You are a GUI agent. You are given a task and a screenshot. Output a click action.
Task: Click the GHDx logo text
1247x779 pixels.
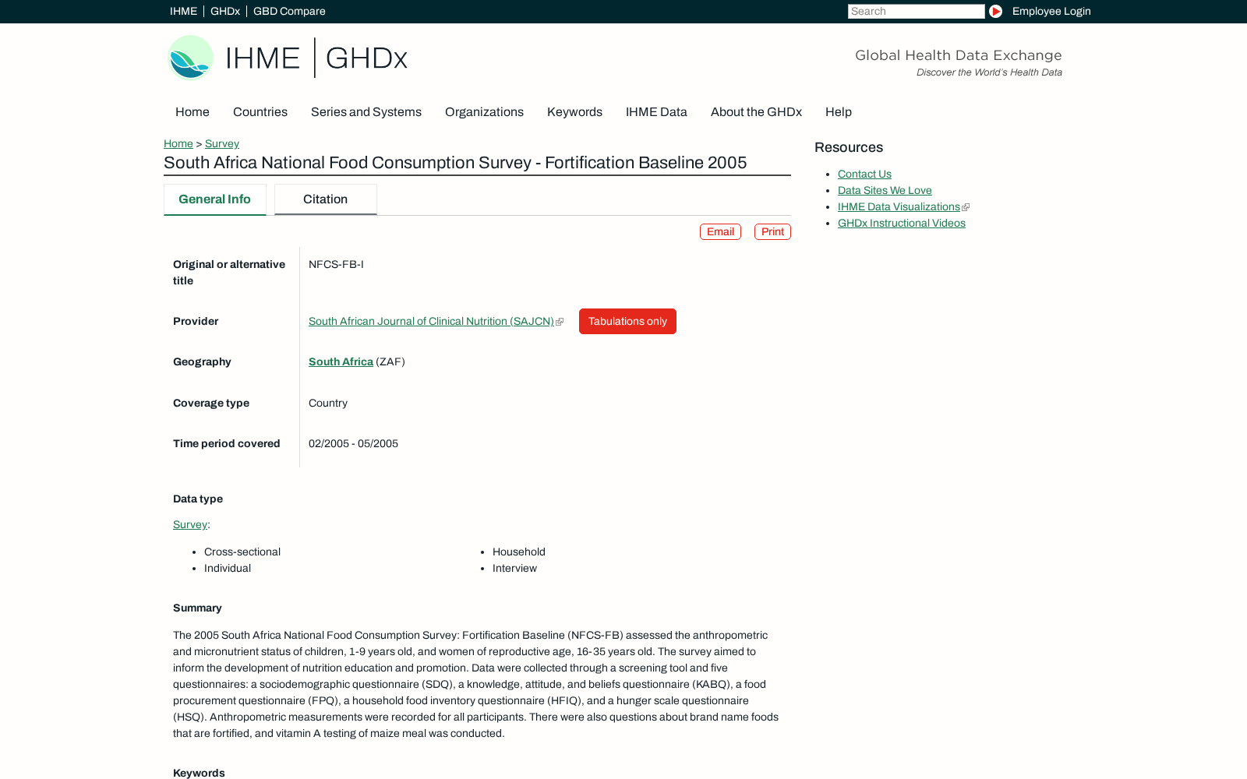coord(366,58)
